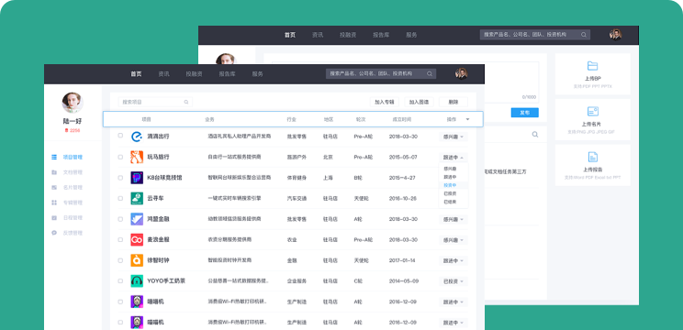
Task: Click the 名片管理 card icon in sidebar
Action: 54,187
